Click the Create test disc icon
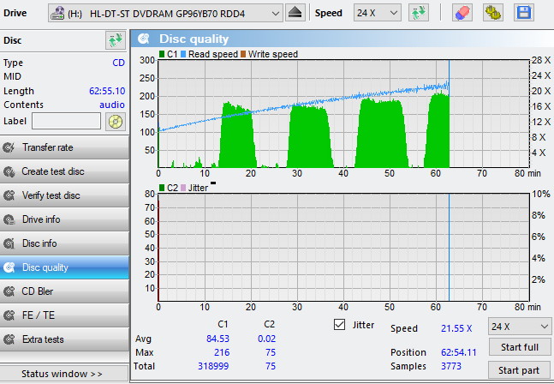This screenshot has height=384, width=554. tap(9, 171)
